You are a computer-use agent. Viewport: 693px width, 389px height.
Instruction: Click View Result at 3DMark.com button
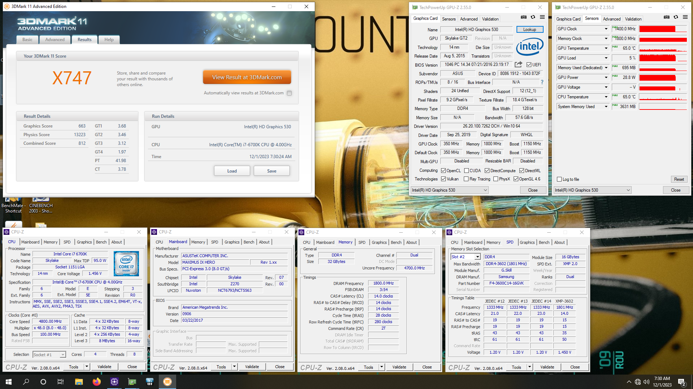tap(247, 77)
